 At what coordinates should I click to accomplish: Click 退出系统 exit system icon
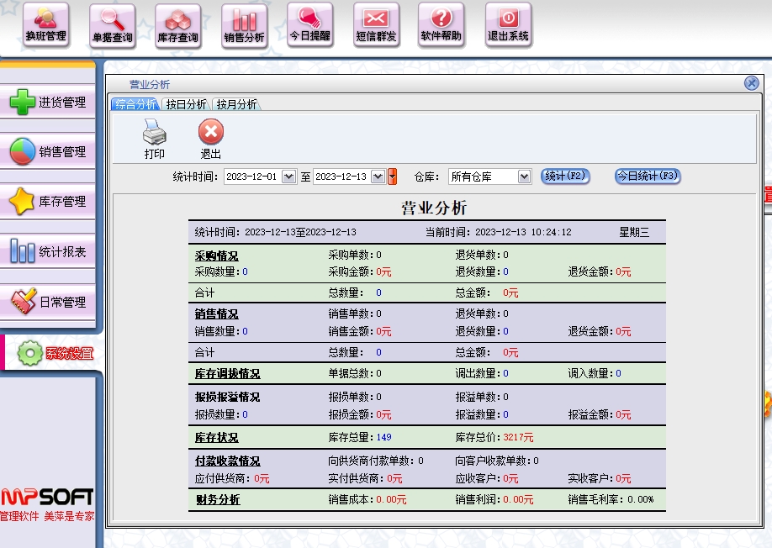pos(508,25)
